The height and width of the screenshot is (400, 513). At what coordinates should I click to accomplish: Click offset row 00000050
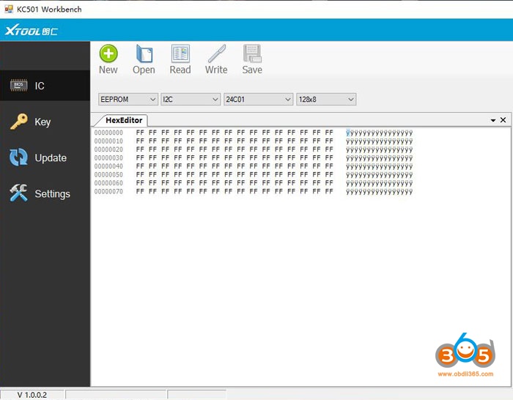coord(108,174)
